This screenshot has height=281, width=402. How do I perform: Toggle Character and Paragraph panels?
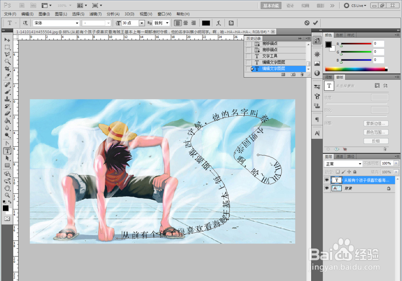coord(231,23)
